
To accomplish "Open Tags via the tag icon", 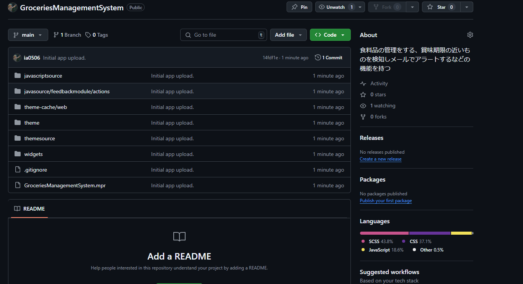I will point(88,35).
